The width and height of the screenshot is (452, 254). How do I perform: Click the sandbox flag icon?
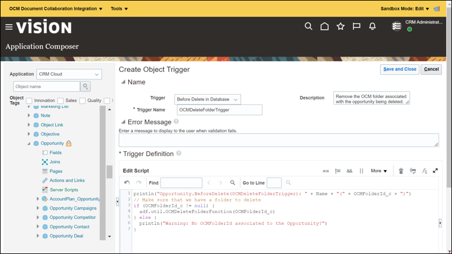[437, 9]
